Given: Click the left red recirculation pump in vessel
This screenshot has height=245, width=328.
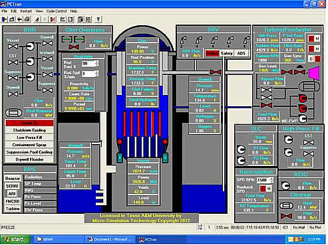Looking at the screenshot, I should (120, 141).
